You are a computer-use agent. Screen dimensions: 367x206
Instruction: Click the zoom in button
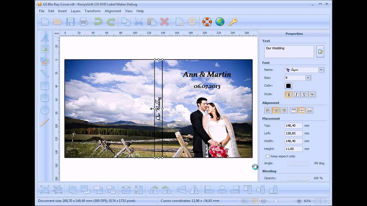pos(298,201)
